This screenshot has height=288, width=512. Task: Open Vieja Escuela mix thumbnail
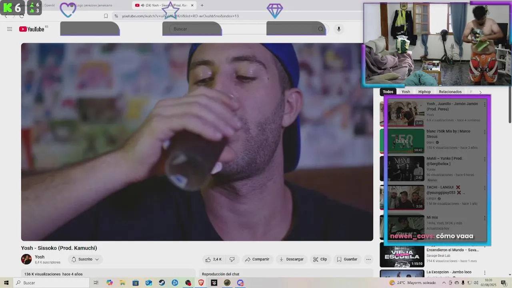402,255
